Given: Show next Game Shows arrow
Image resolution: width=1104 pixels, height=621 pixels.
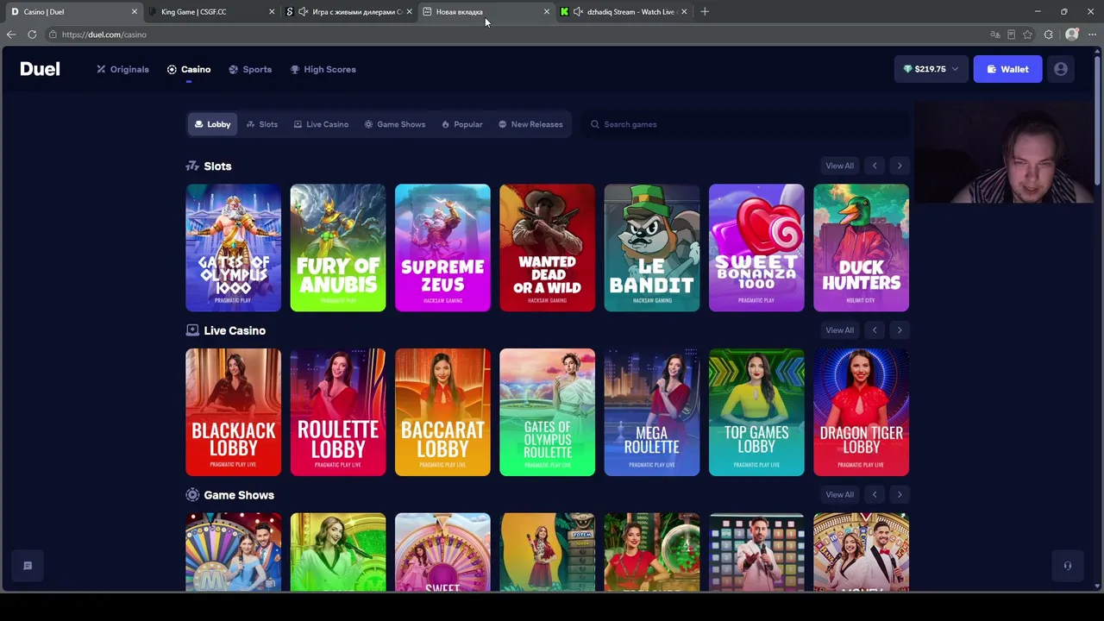Looking at the screenshot, I should pos(900,495).
